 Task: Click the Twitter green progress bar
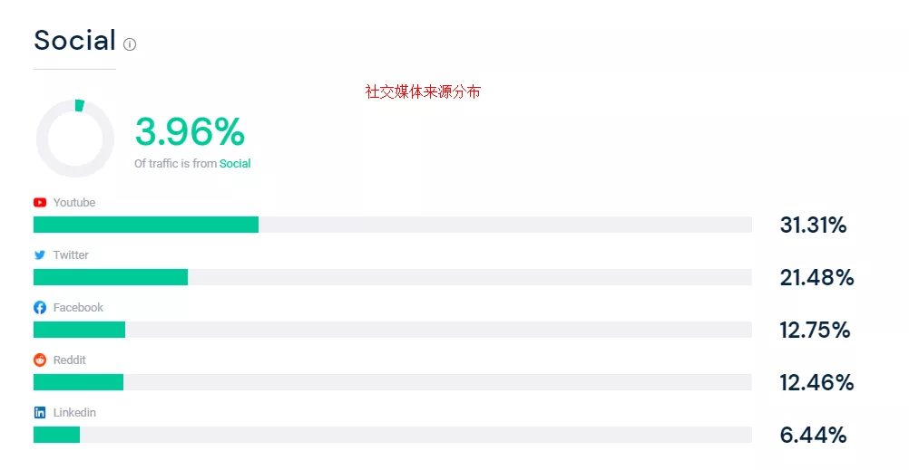[111, 277]
